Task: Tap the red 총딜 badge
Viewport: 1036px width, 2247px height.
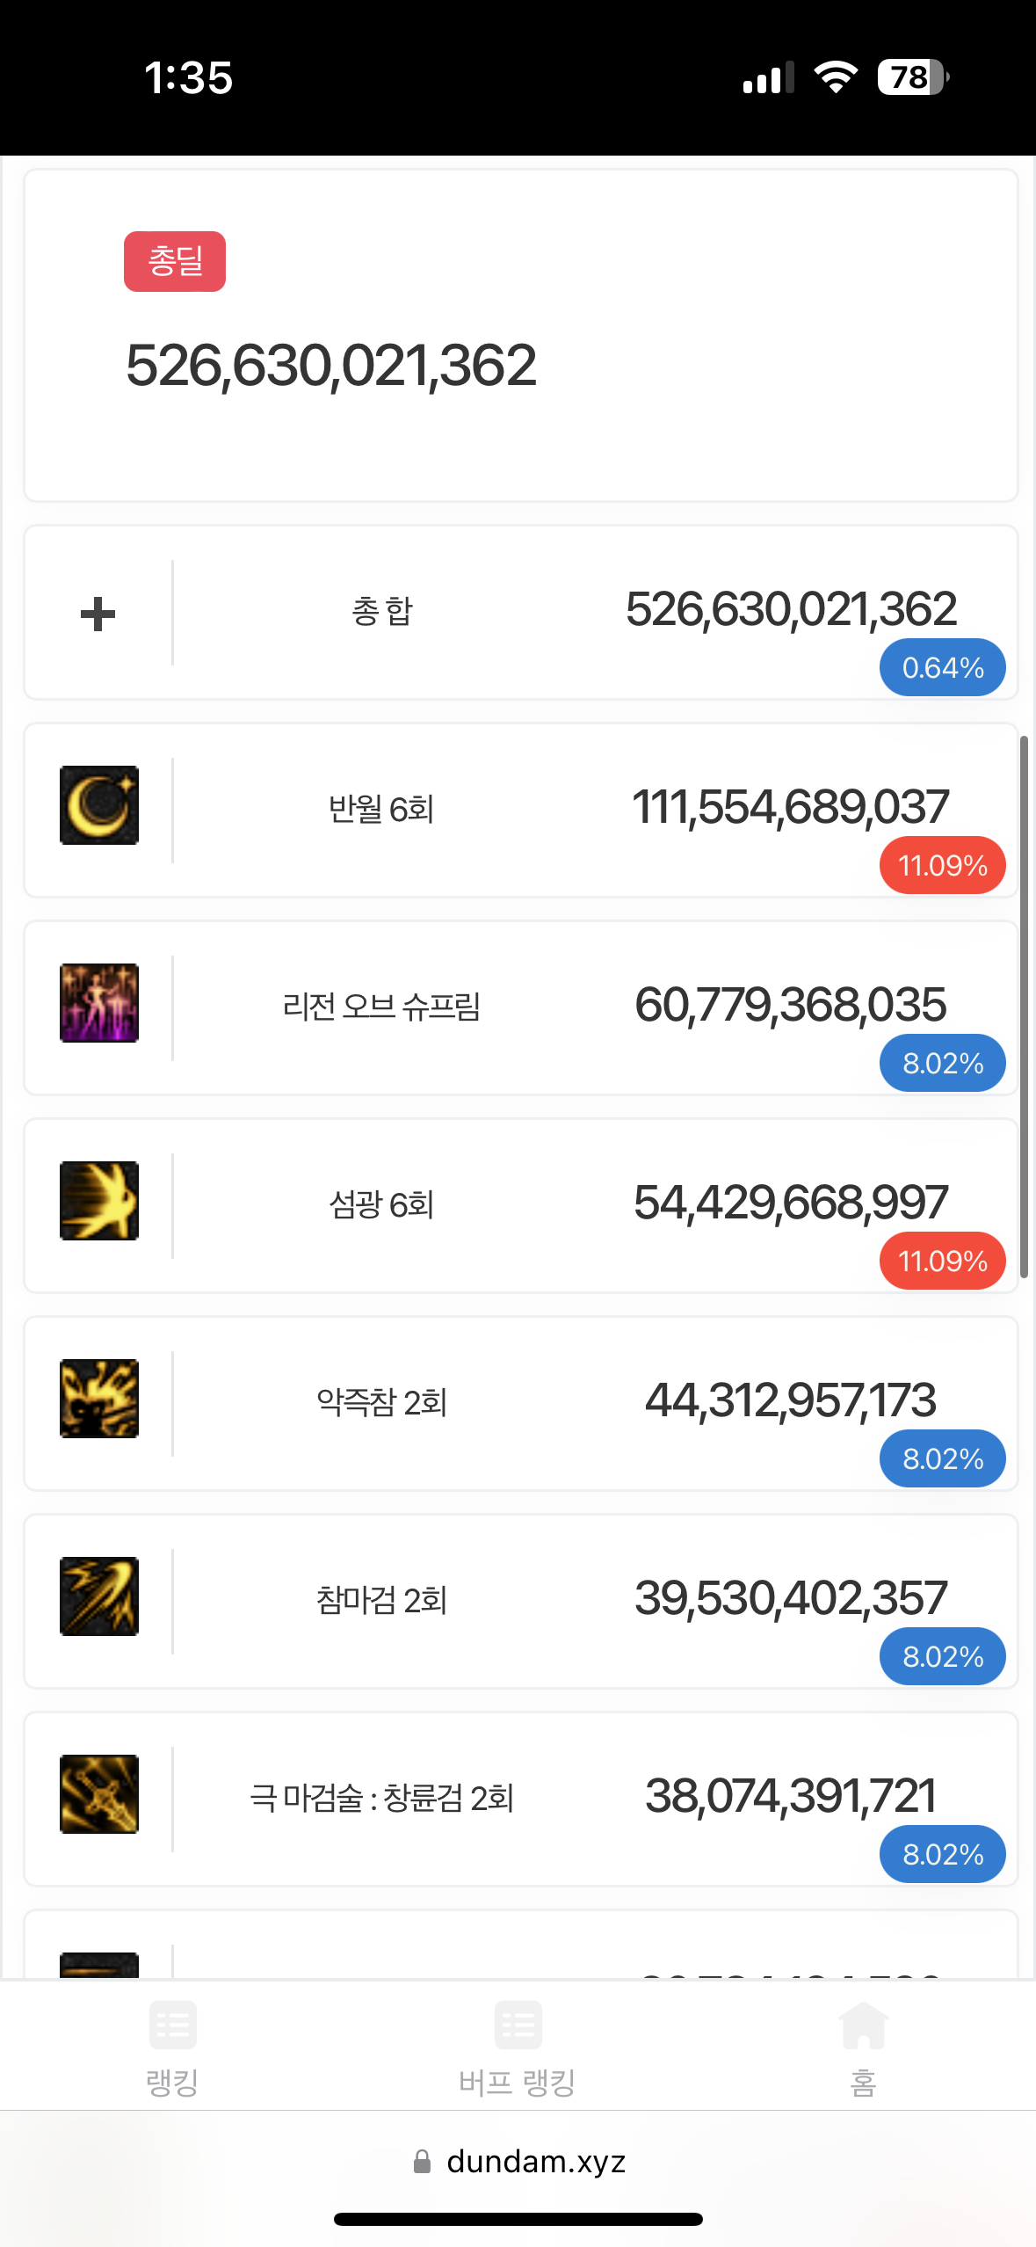Action: [x=175, y=262]
